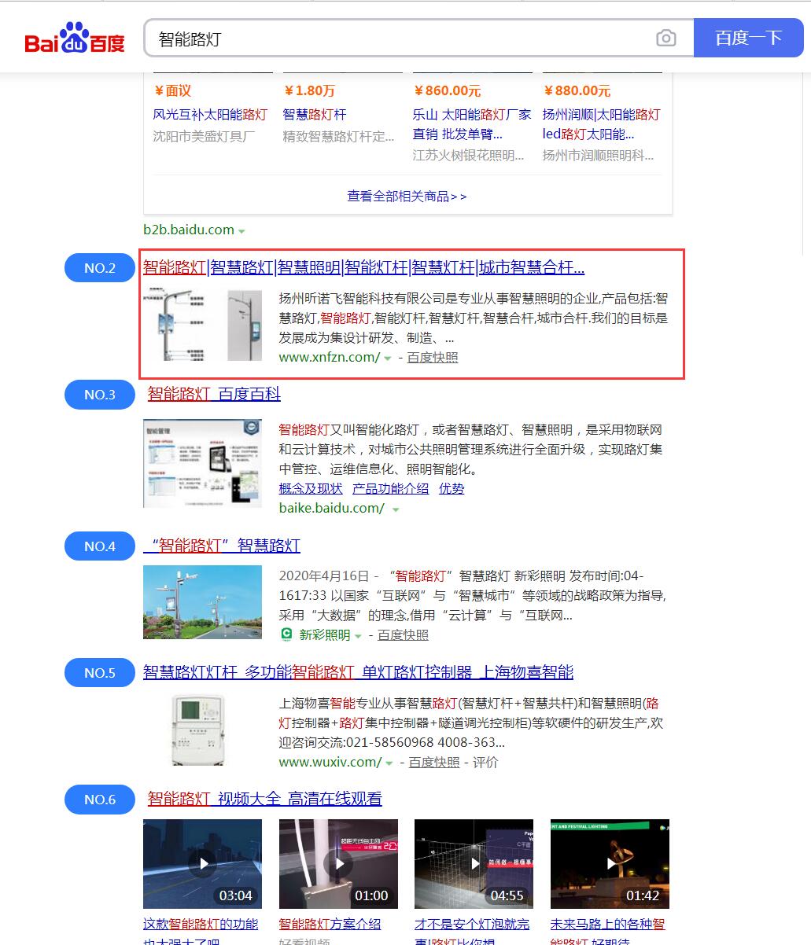Open 智慧路灯杆 product link
The width and height of the screenshot is (811, 945).
click(x=315, y=114)
